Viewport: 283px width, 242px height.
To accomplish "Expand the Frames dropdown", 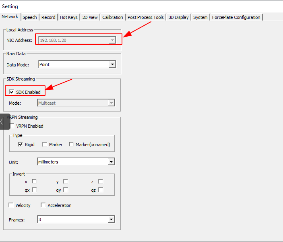I will [112, 219].
